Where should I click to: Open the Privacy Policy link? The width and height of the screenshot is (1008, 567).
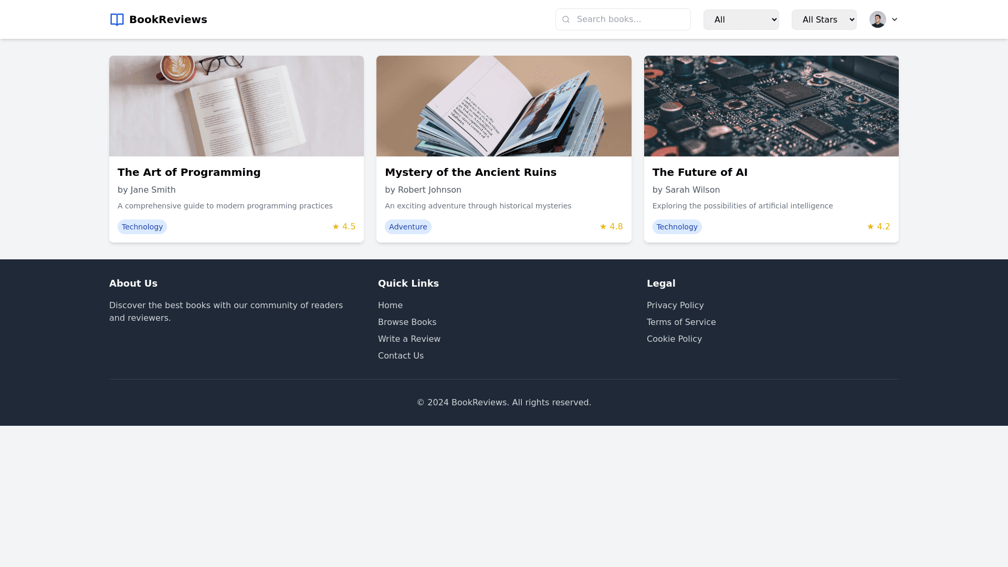(x=675, y=306)
